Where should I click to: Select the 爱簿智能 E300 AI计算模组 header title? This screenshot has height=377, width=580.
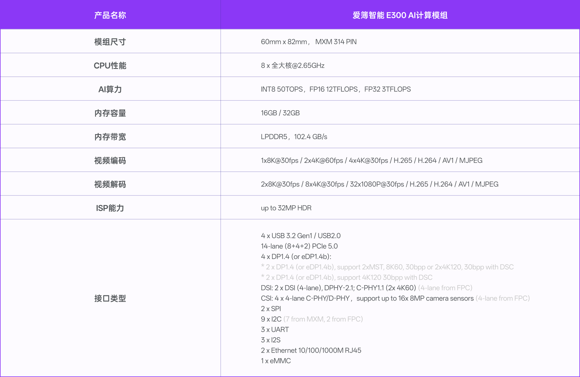(x=400, y=15)
